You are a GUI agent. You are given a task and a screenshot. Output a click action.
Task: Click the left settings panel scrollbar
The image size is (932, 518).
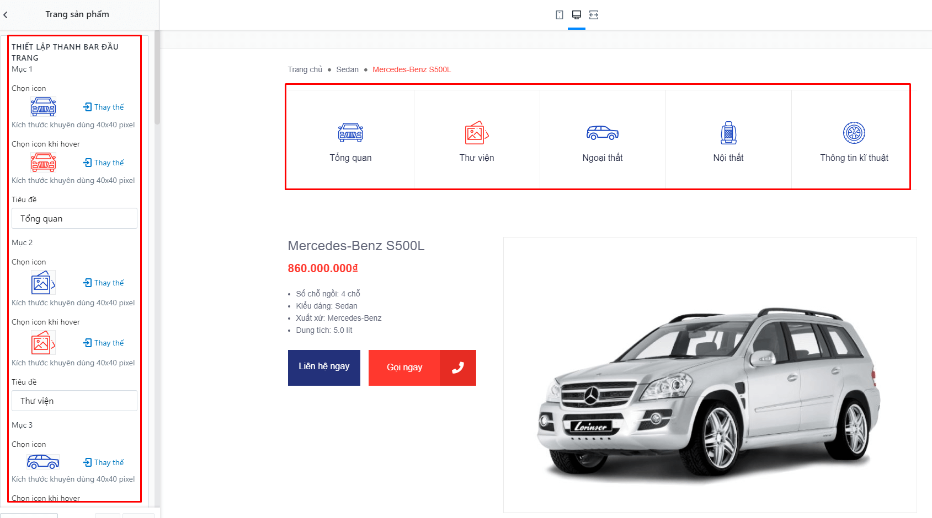click(157, 77)
